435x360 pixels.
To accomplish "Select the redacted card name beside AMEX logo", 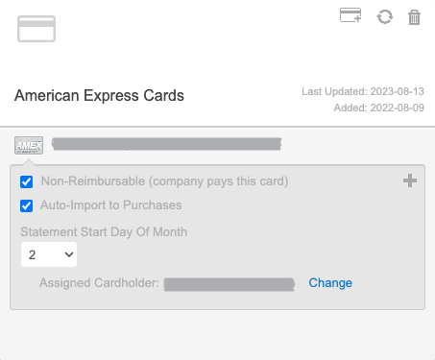I will tap(167, 144).
